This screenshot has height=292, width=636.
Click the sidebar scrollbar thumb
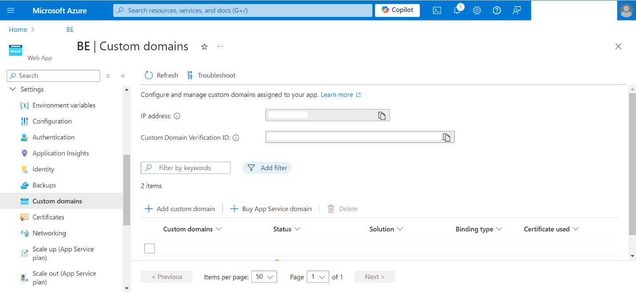[x=127, y=190]
